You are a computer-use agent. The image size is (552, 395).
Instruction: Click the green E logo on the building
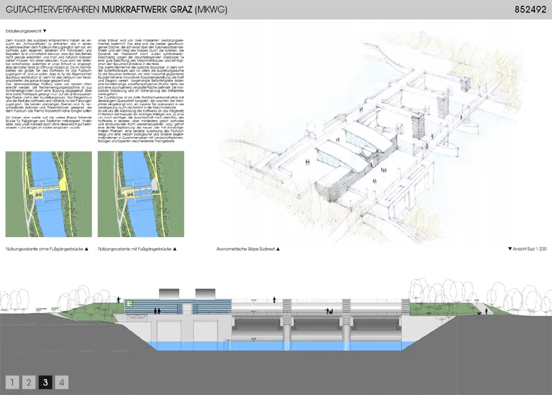click(x=131, y=303)
